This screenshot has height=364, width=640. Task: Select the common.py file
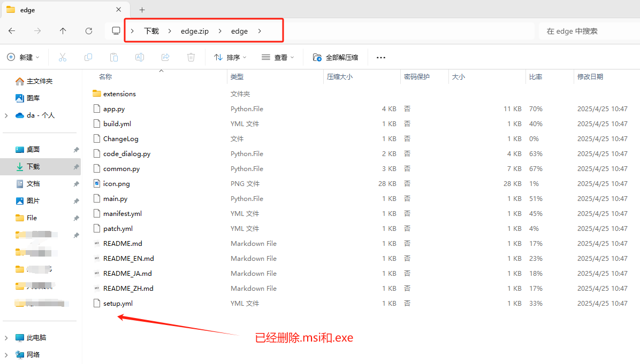tap(121, 169)
